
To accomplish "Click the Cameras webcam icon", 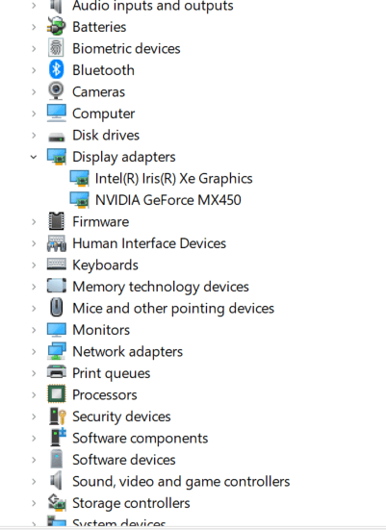I will (56, 91).
